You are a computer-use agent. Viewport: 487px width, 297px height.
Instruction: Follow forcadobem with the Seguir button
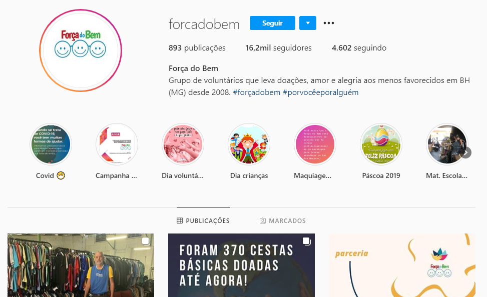tap(272, 23)
